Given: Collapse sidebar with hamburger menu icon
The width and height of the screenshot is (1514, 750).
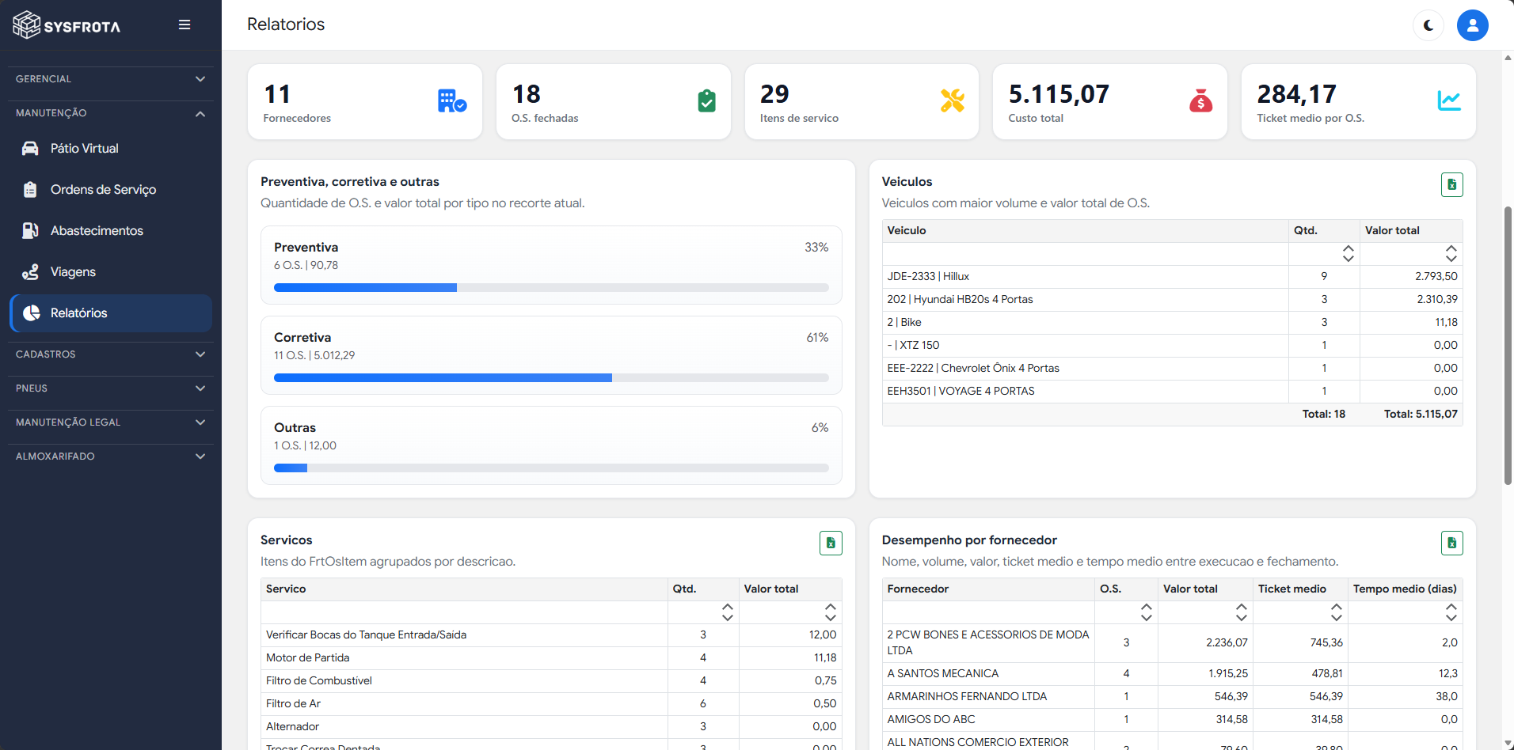Looking at the screenshot, I should tap(184, 25).
